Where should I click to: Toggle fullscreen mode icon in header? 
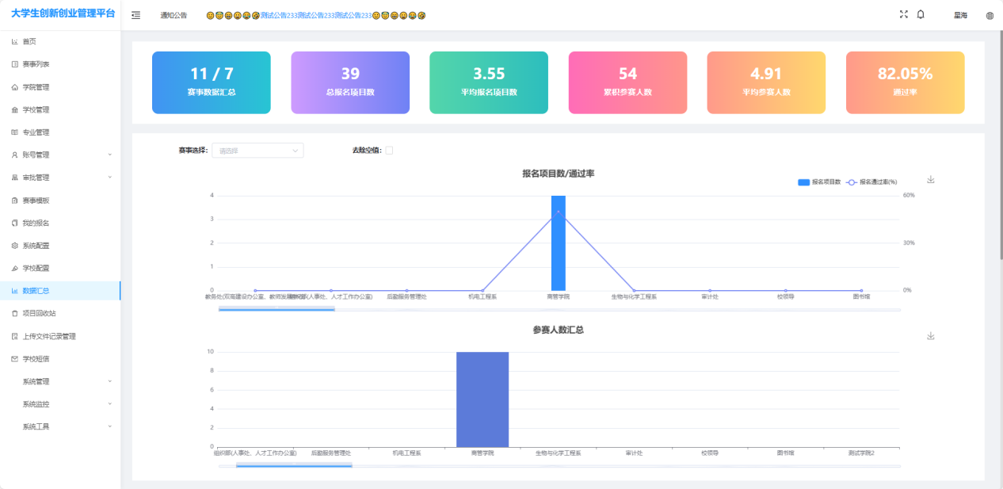pyautogui.click(x=903, y=14)
